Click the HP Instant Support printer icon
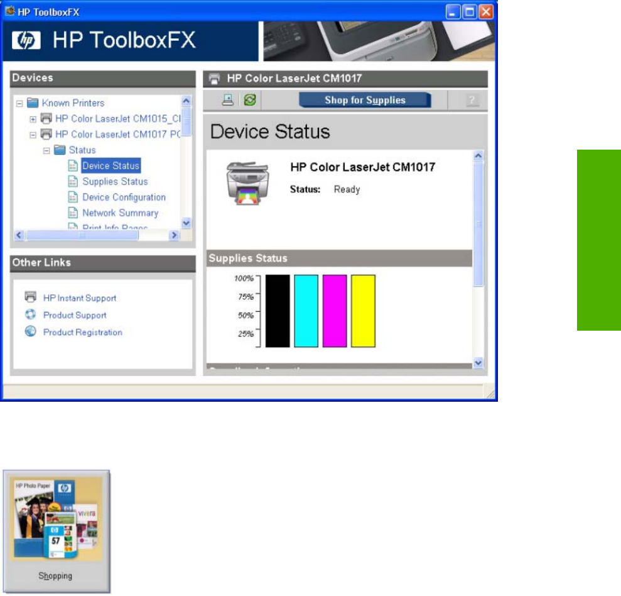This screenshot has height=596, width=621. pyautogui.click(x=31, y=297)
